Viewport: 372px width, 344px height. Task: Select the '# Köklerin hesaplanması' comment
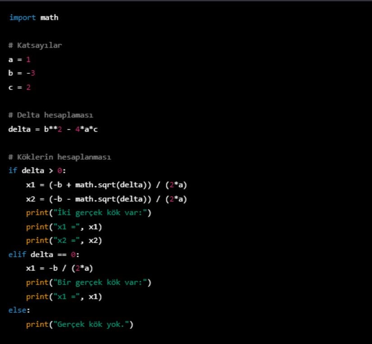pyautogui.click(x=60, y=157)
